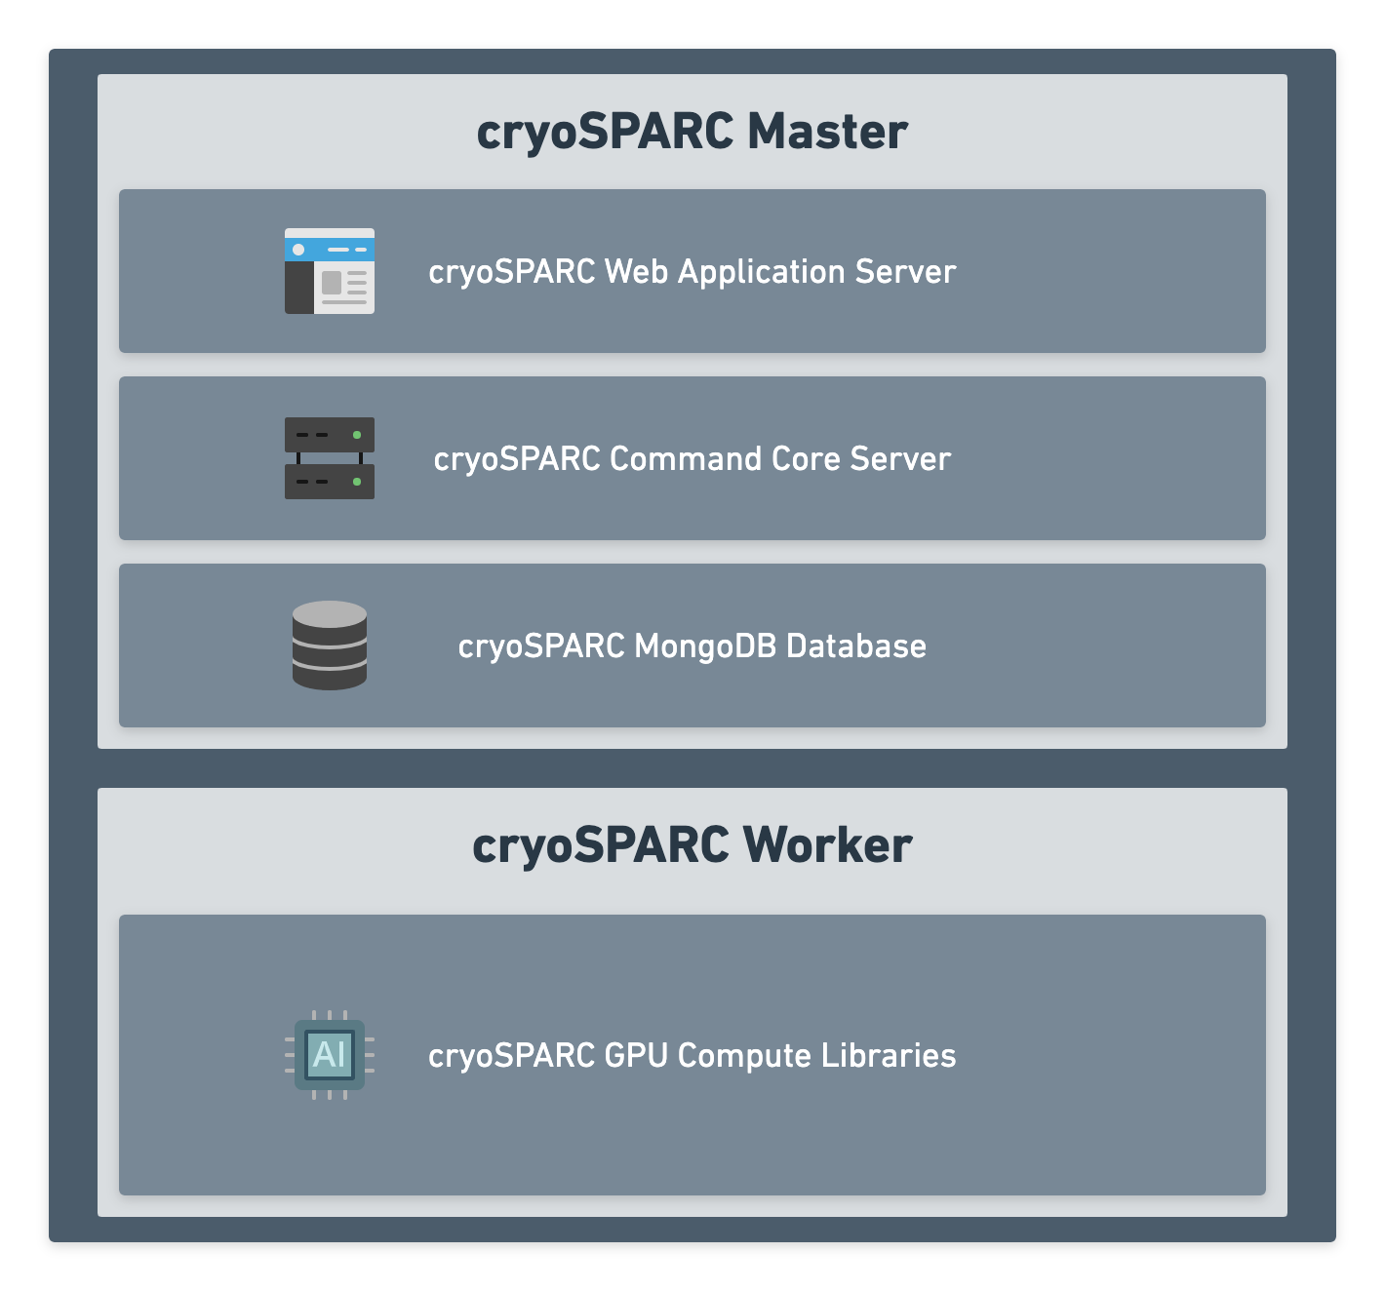
Task: Click the MongoDB database cylinder icon
Action: pyautogui.click(x=329, y=645)
